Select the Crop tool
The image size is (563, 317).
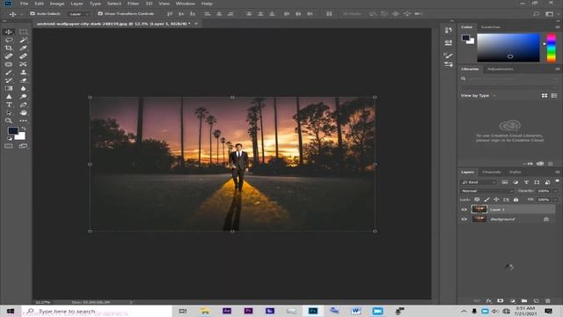9,48
